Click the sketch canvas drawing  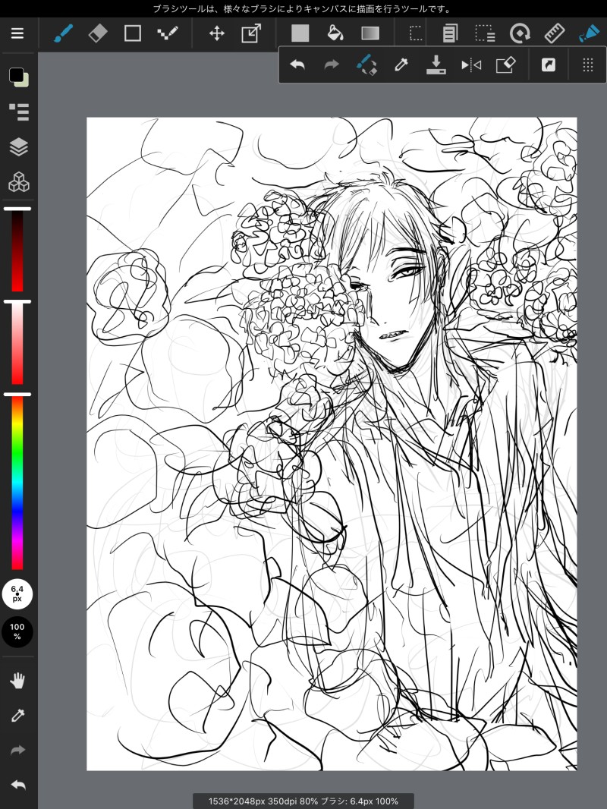pos(332,444)
